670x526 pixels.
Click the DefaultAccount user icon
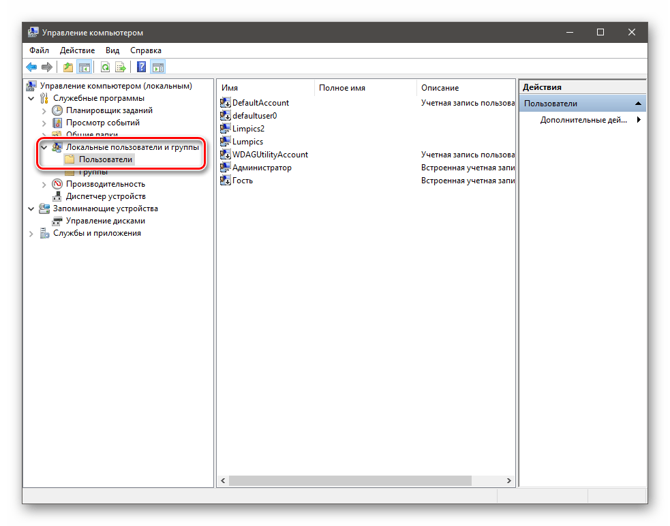(x=225, y=103)
